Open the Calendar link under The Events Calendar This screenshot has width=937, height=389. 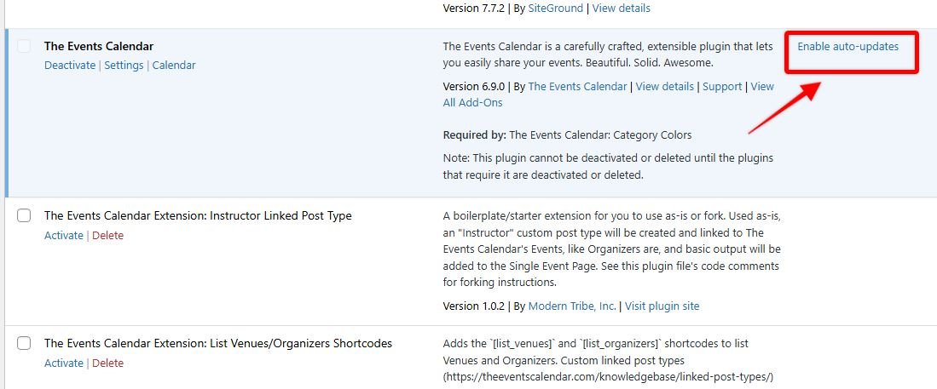[x=174, y=66]
